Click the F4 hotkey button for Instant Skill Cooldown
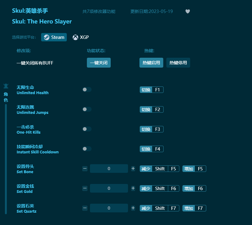The image size is (252, 225). pos(152,149)
